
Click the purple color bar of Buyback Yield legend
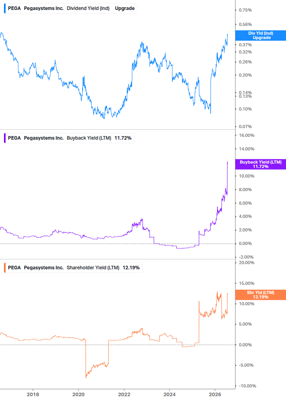click(x=5, y=138)
